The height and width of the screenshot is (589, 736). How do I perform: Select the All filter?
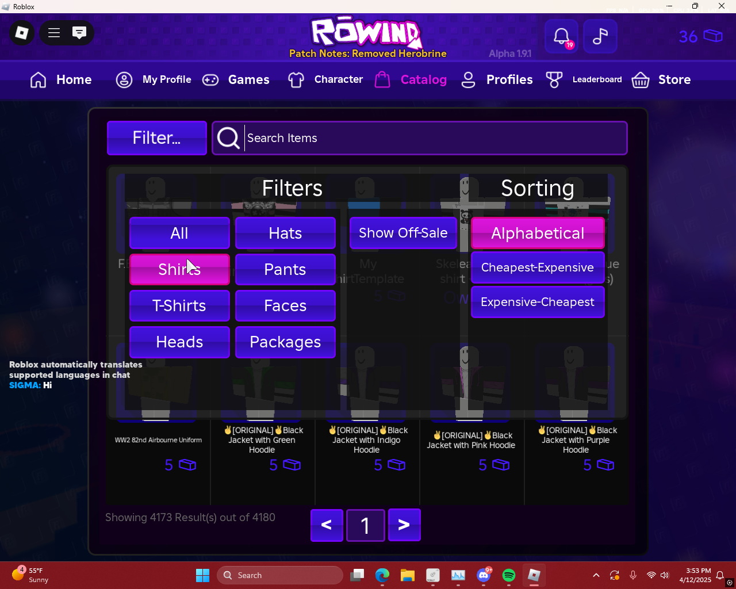tap(179, 233)
